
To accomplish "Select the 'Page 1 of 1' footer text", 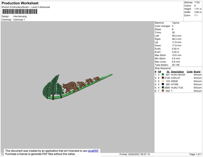I will (196, 154).
